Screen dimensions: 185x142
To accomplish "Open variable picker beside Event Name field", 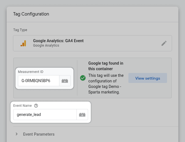I will [x=82, y=115].
